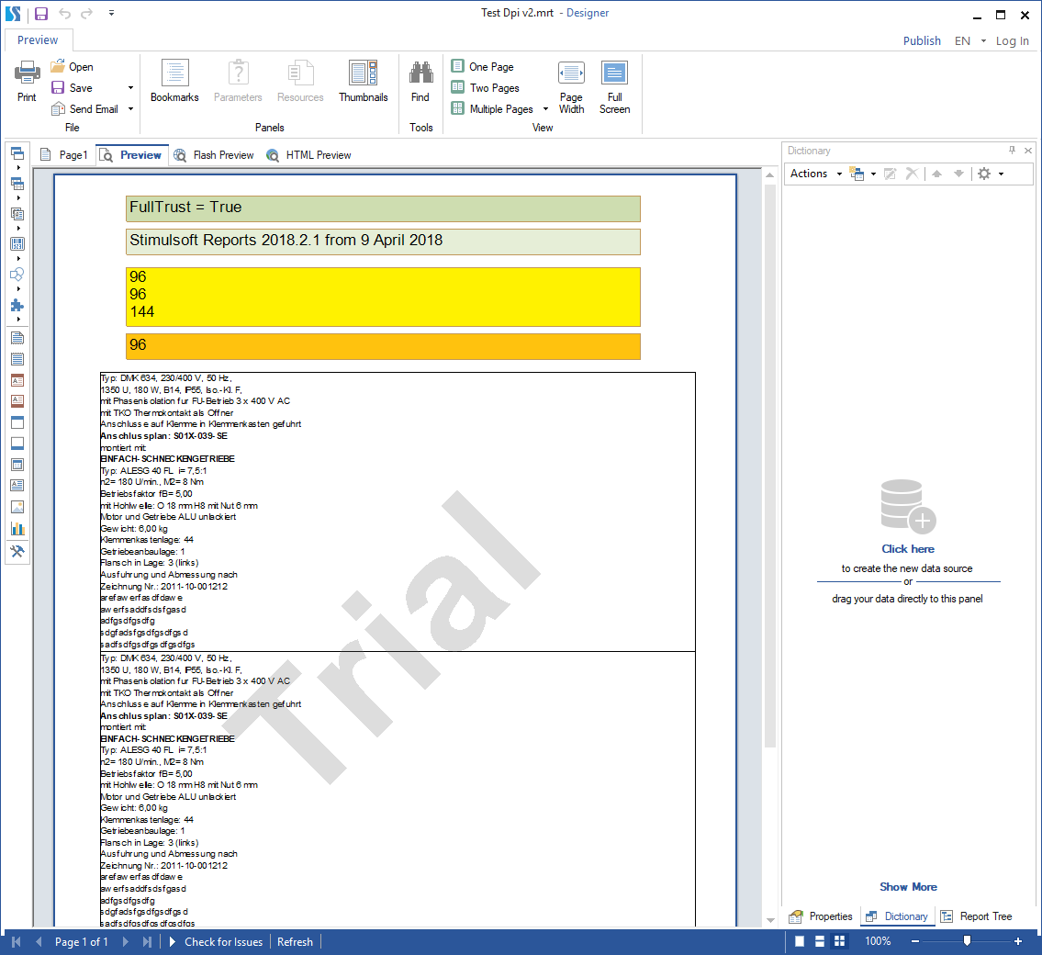This screenshot has width=1042, height=955.
Task: Switch view to One Page
Action: [x=483, y=66]
